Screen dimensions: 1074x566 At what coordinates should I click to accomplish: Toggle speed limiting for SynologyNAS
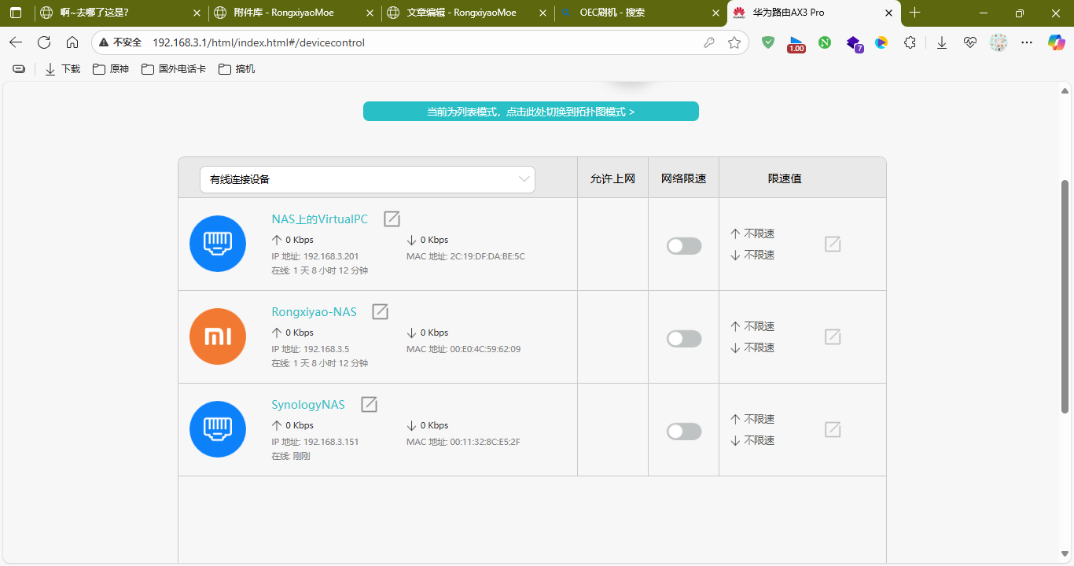684,432
